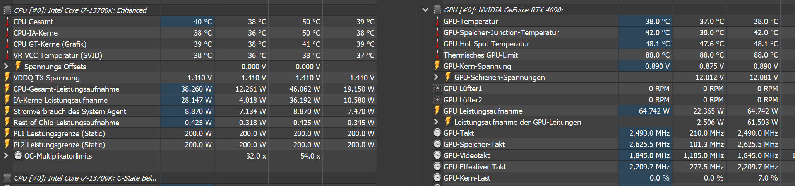
Task: Select the CPU-IA-Kerne sensor row
Action: [189, 33]
